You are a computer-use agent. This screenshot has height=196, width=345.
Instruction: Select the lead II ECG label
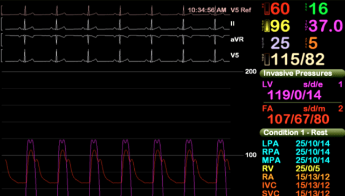(232, 24)
